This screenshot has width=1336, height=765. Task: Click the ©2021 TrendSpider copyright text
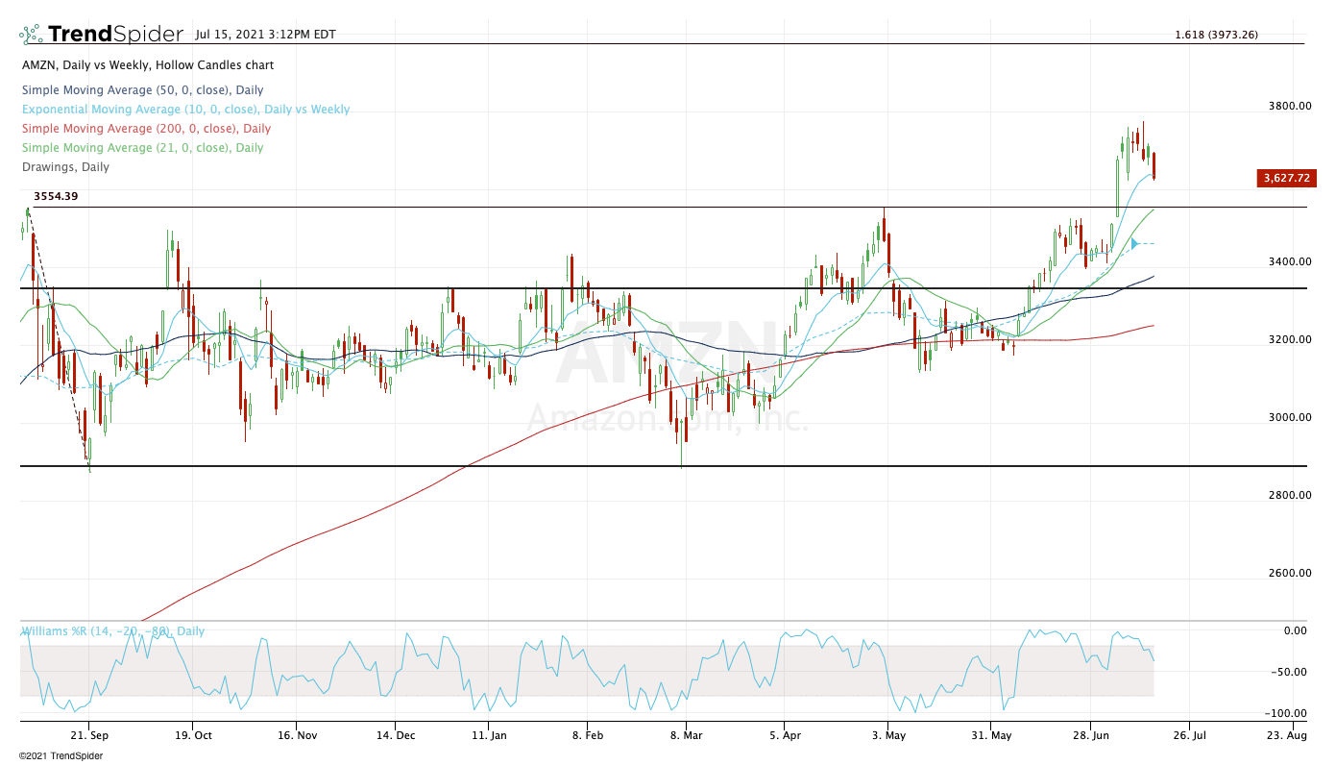[61, 755]
